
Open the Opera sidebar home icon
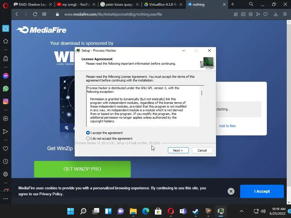pos(6,28)
